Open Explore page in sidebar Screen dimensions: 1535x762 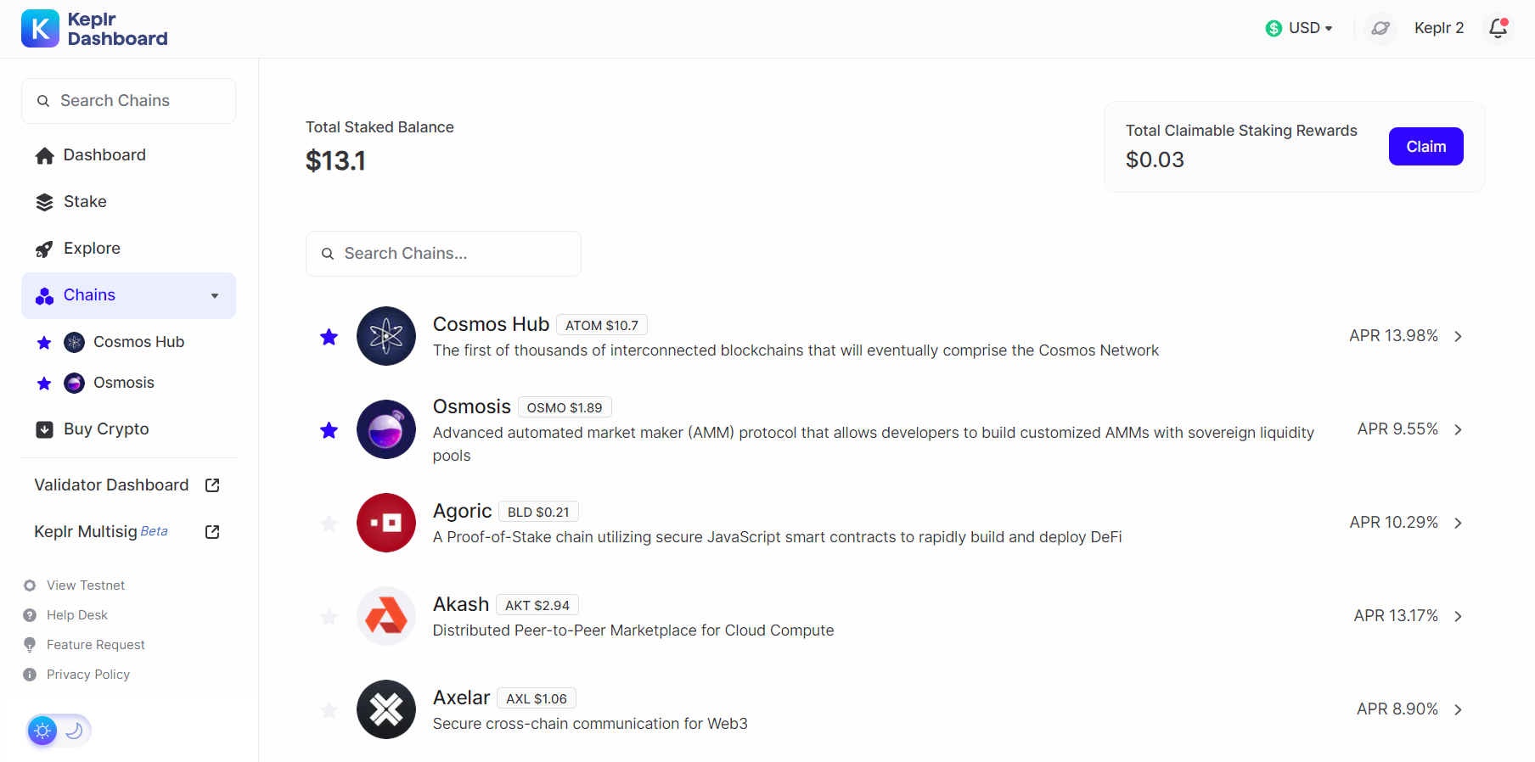[x=128, y=249]
